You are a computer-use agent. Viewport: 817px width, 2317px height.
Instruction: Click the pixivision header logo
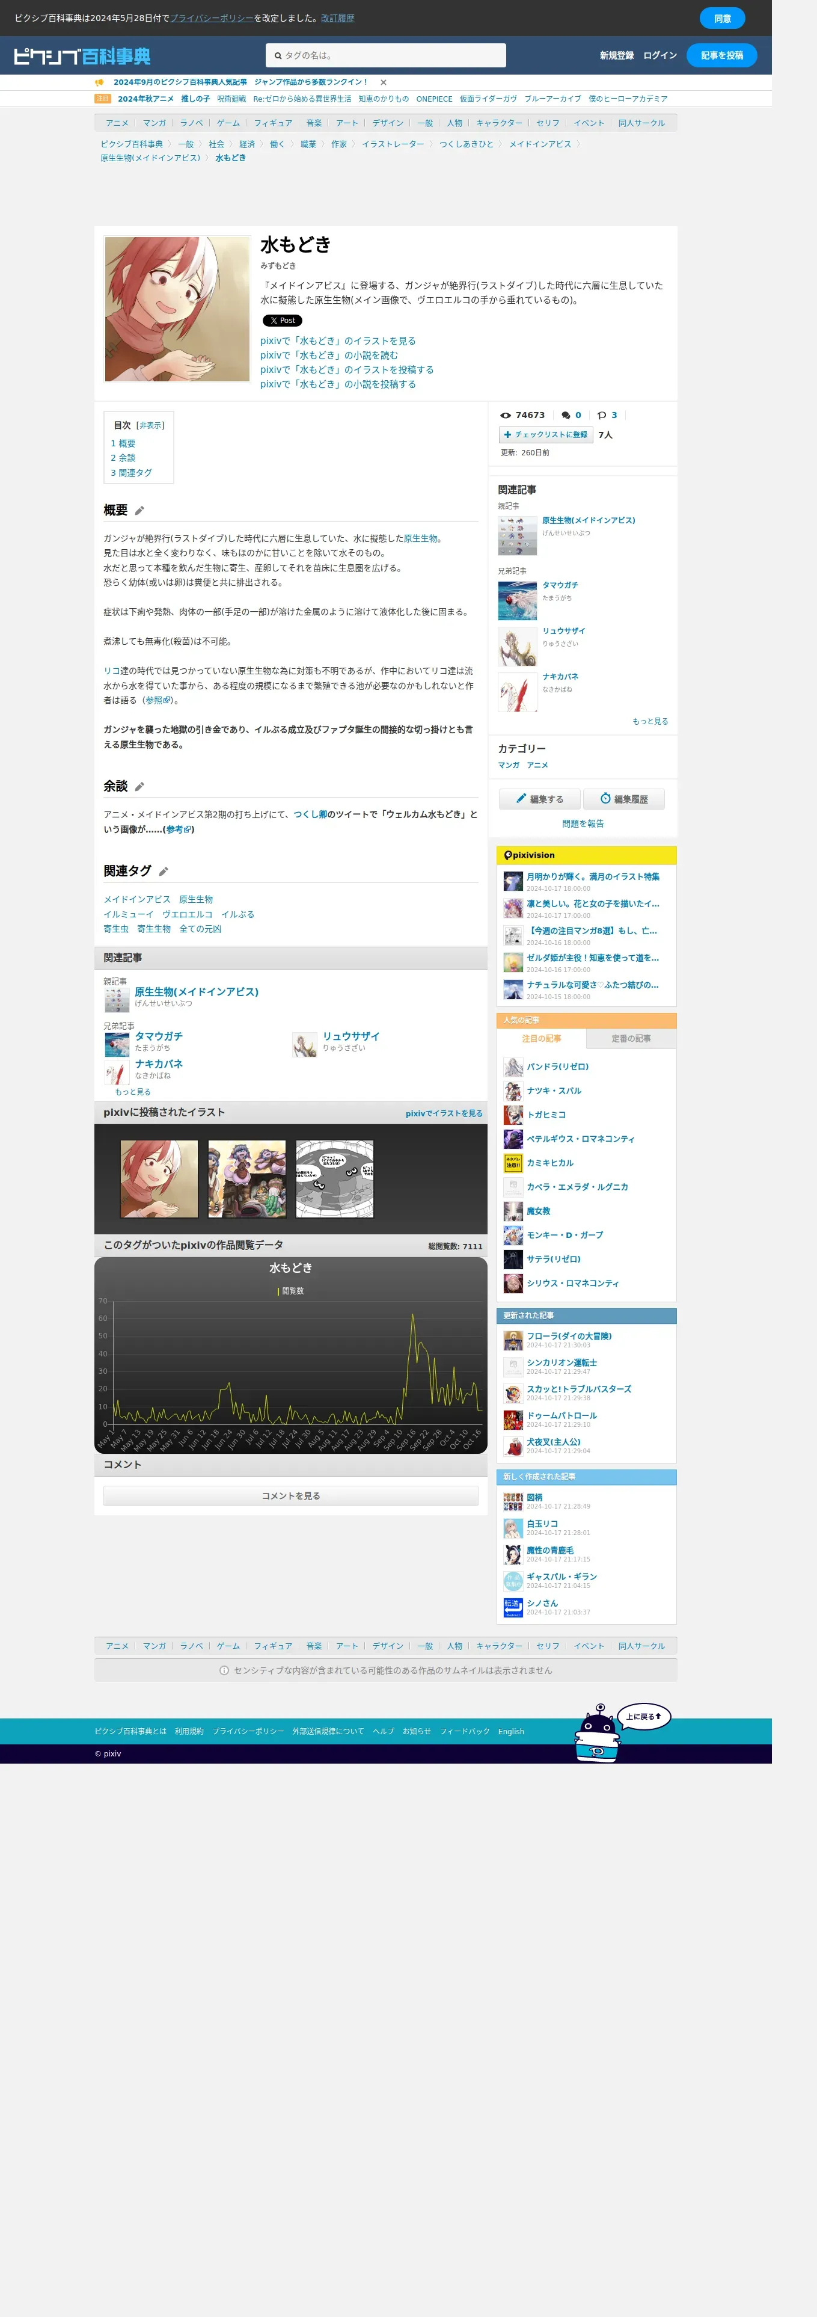528,855
